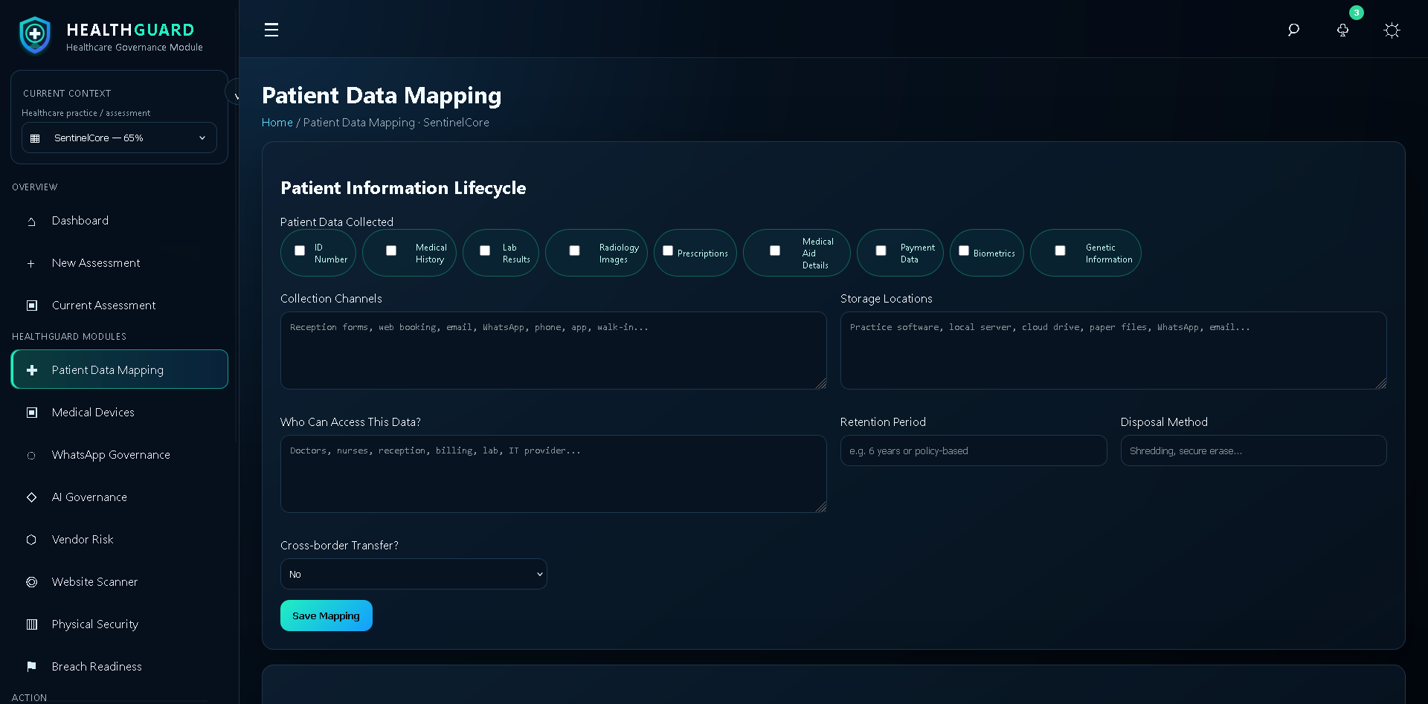Check the Biometrics checkbox
The height and width of the screenshot is (704, 1428).
[x=964, y=251]
